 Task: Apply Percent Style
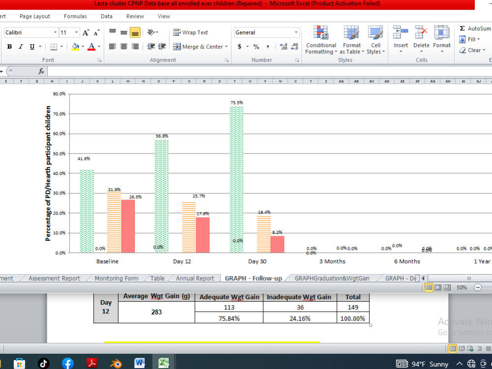coord(256,47)
